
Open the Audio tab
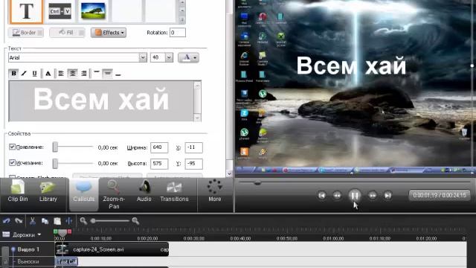click(x=144, y=191)
